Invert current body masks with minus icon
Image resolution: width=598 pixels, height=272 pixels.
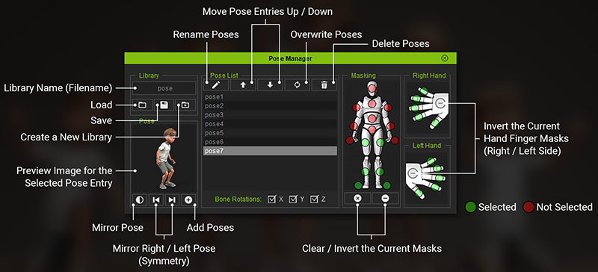[385, 198]
